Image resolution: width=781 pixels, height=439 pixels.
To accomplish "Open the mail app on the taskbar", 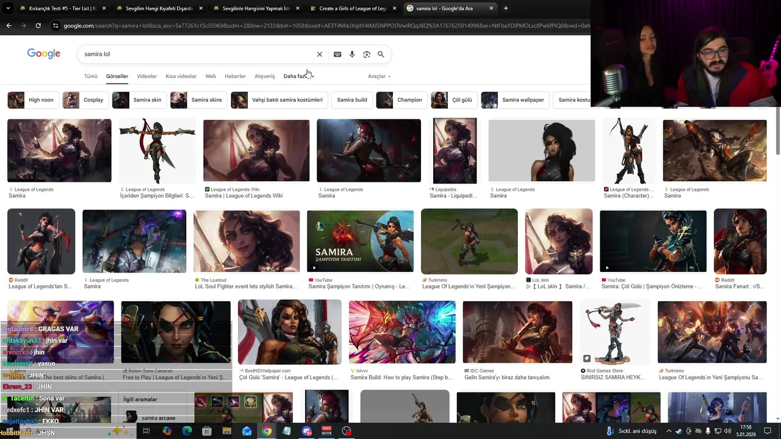I will [247, 431].
